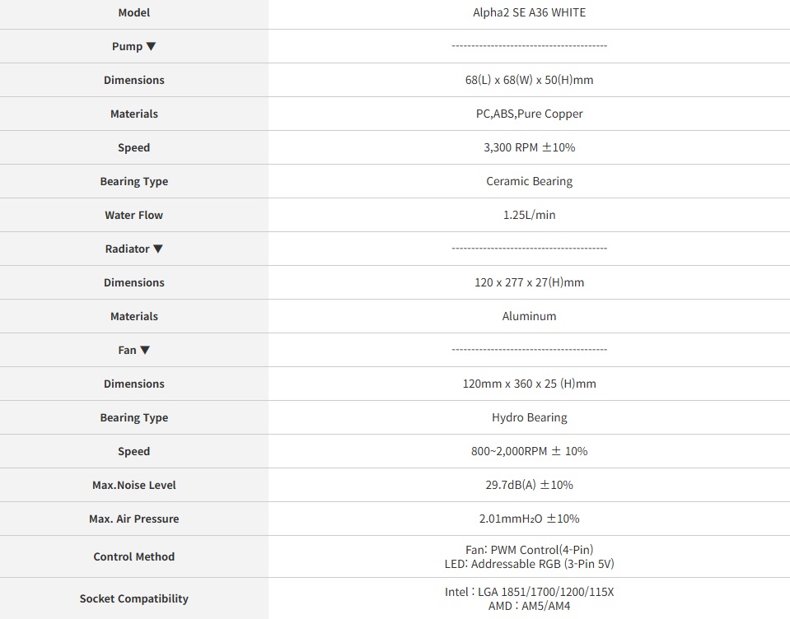Click the 68(L) x 68(W) x 50(H)mm value
This screenshot has width=790, height=619.
coord(530,81)
